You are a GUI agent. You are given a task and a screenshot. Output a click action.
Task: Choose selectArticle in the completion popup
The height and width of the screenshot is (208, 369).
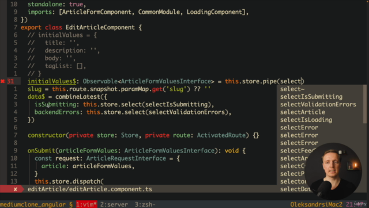coord(303,112)
